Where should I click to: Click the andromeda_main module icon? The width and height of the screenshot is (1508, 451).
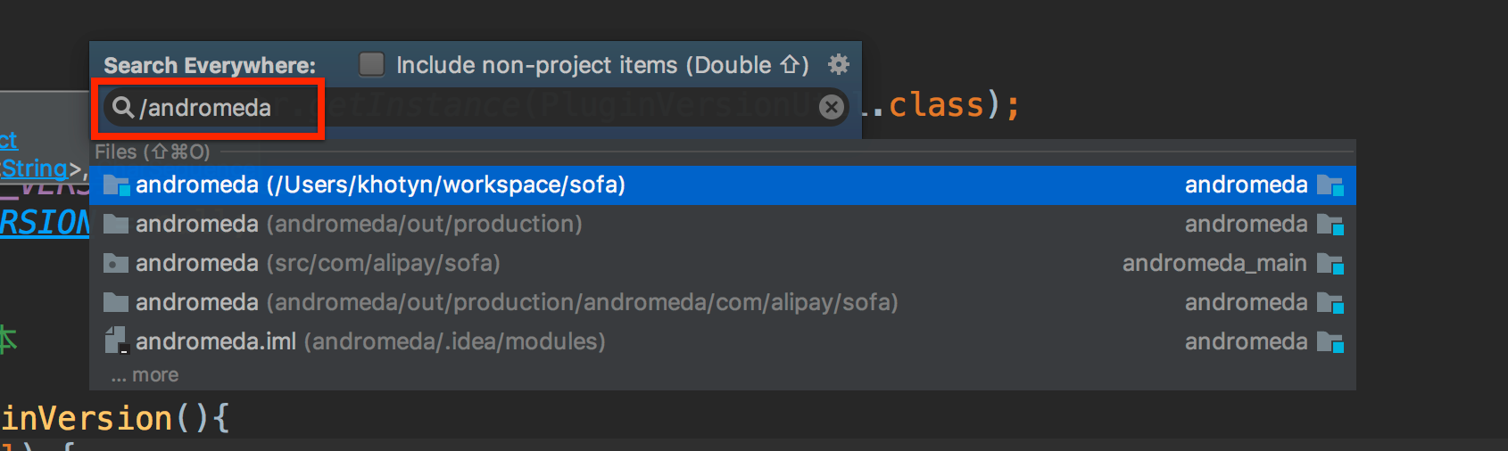point(1330,264)
